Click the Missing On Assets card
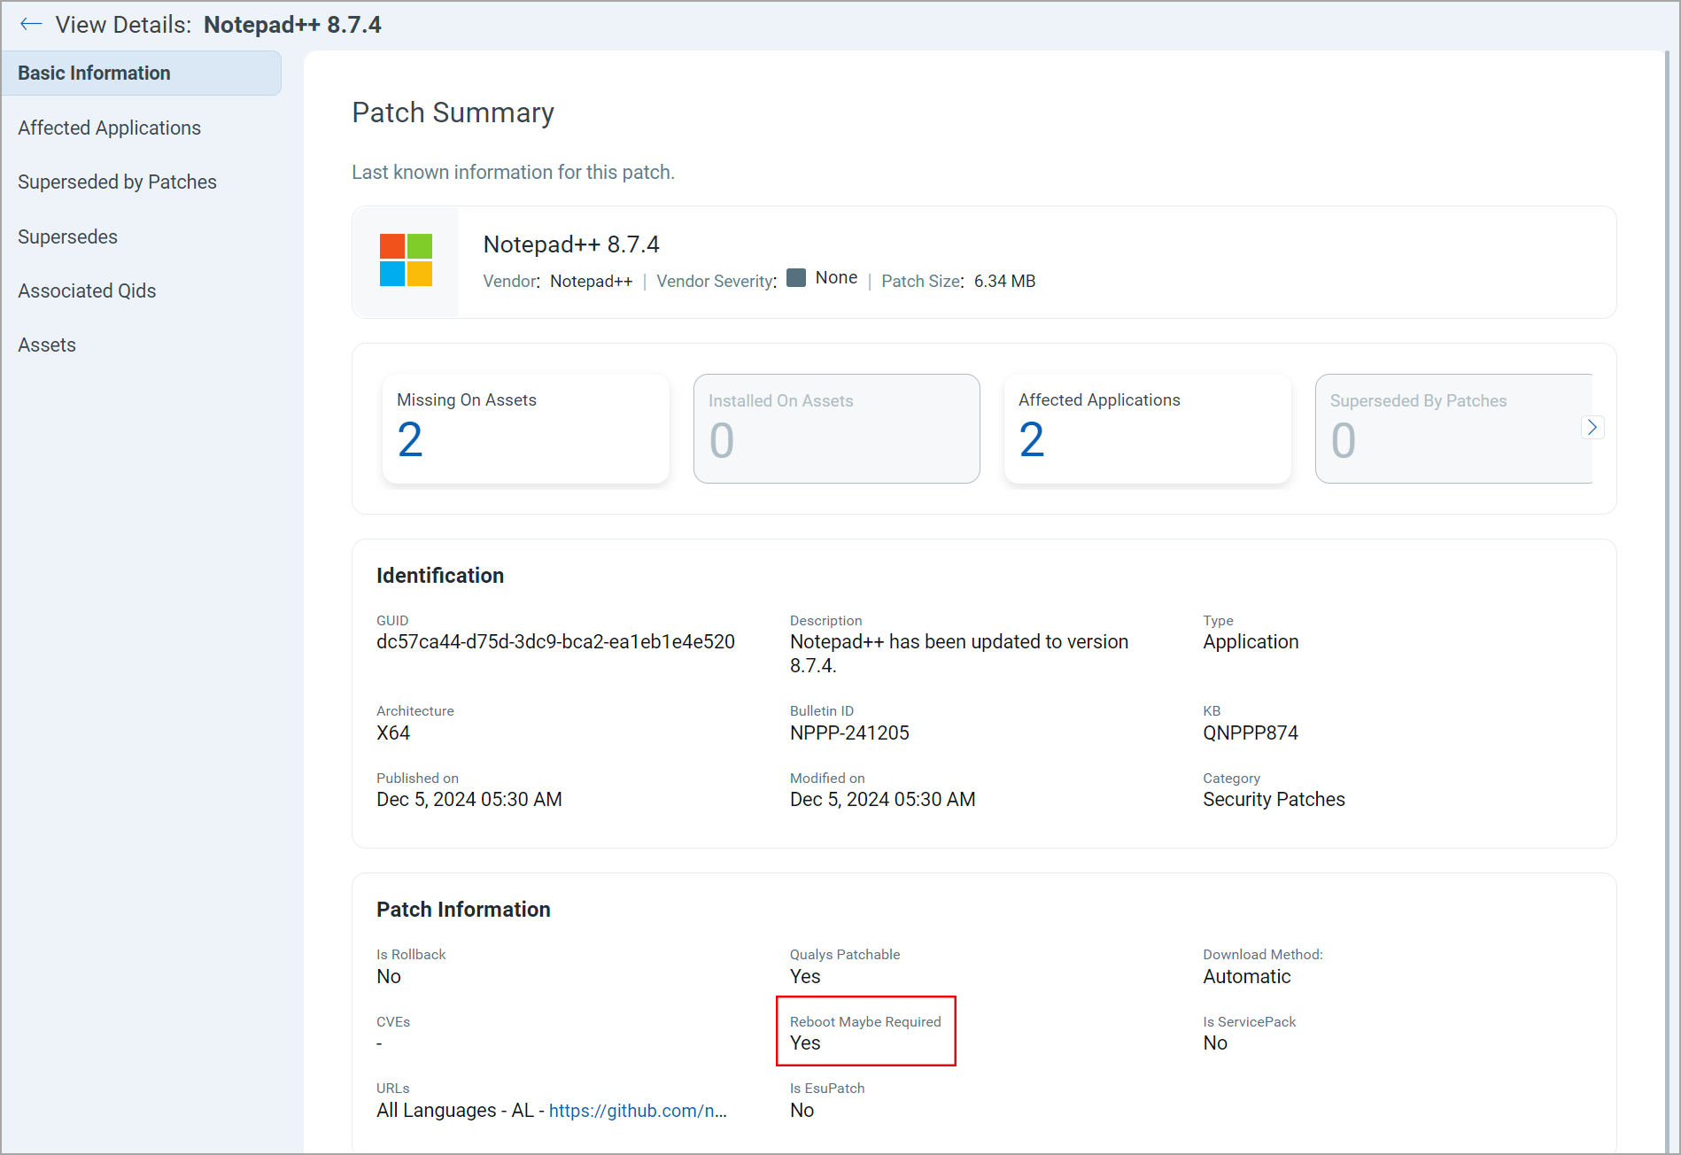The image size is (1681, 1155). [525, 429]
